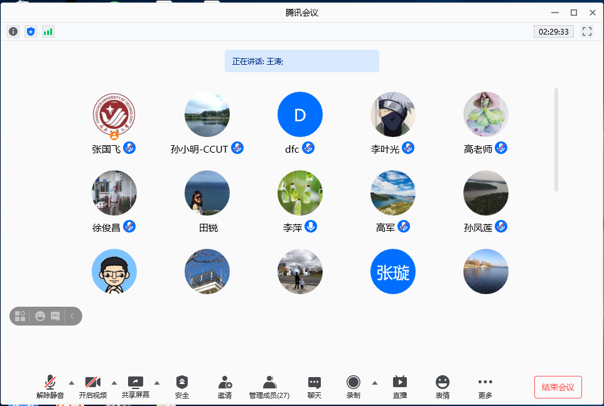
Task: Expand the video options arrow beside 开启视频
Action: click(114, 382)
